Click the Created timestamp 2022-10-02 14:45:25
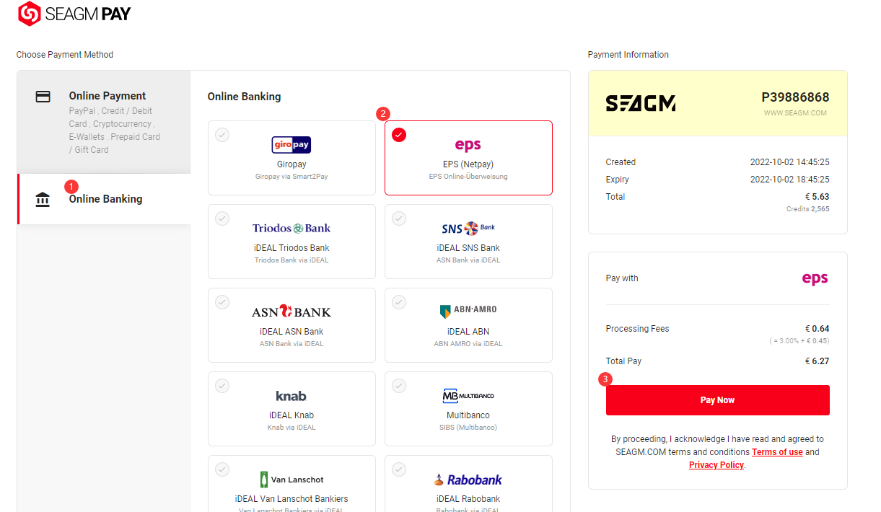881x512 pixels. coord(789,162)
